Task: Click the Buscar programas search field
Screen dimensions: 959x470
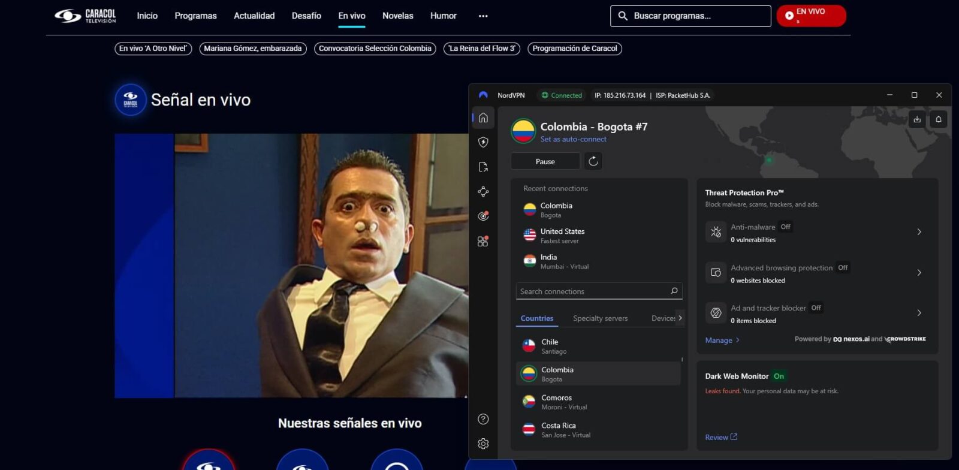Action: tap(690, 16)
